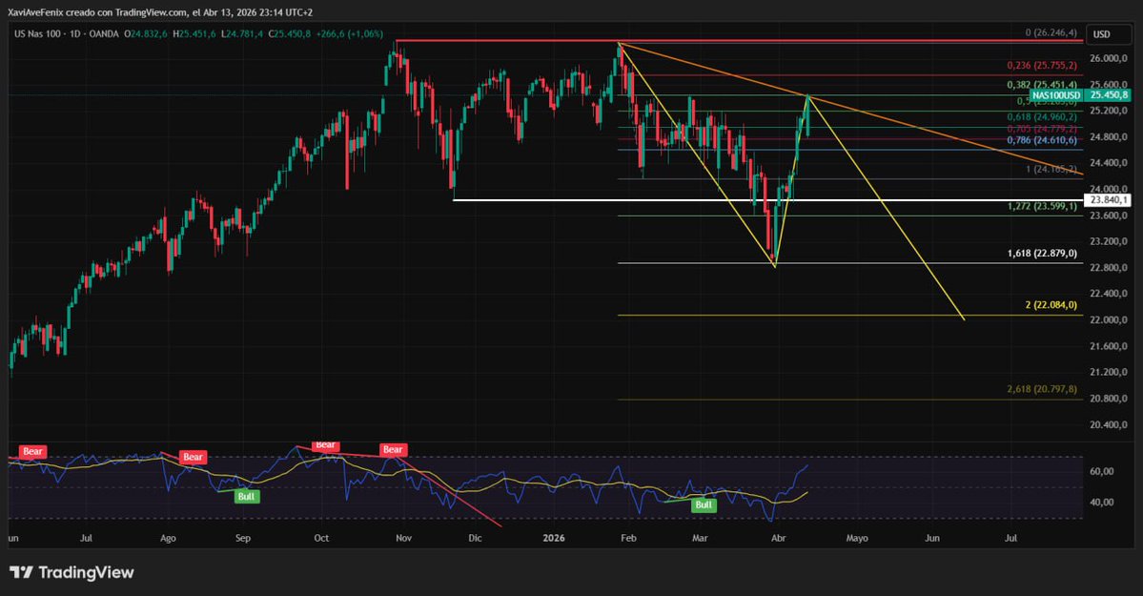The image size is (1143, 596).
Task: Click the 23.840,1 white support price label
Action: tap(1109, 200)
